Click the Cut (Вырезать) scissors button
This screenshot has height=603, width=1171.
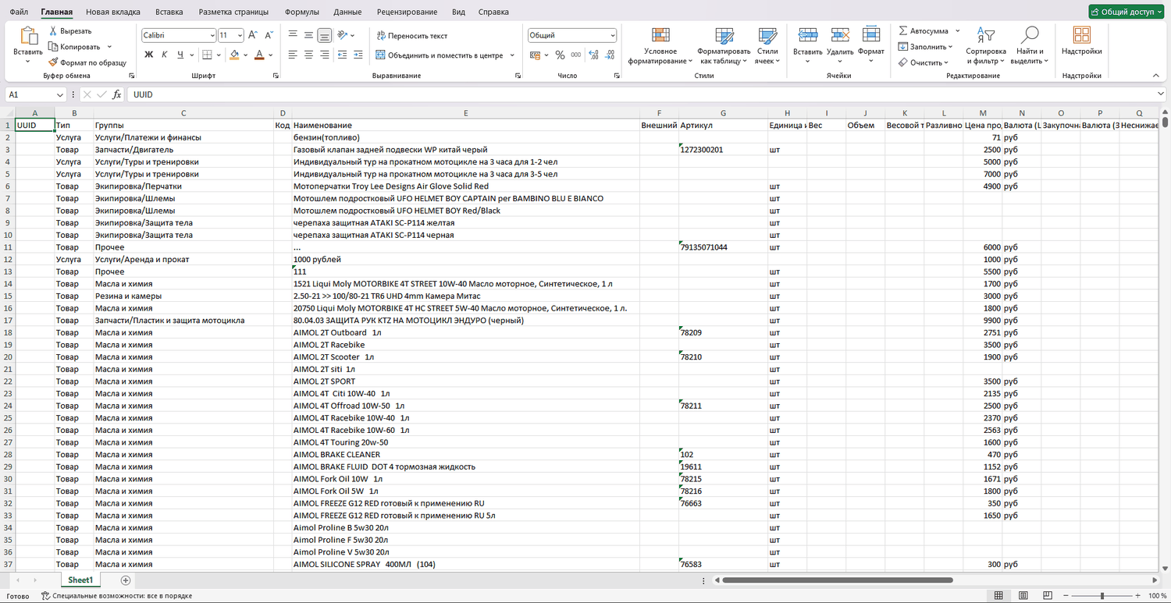(x=70, y=31)
